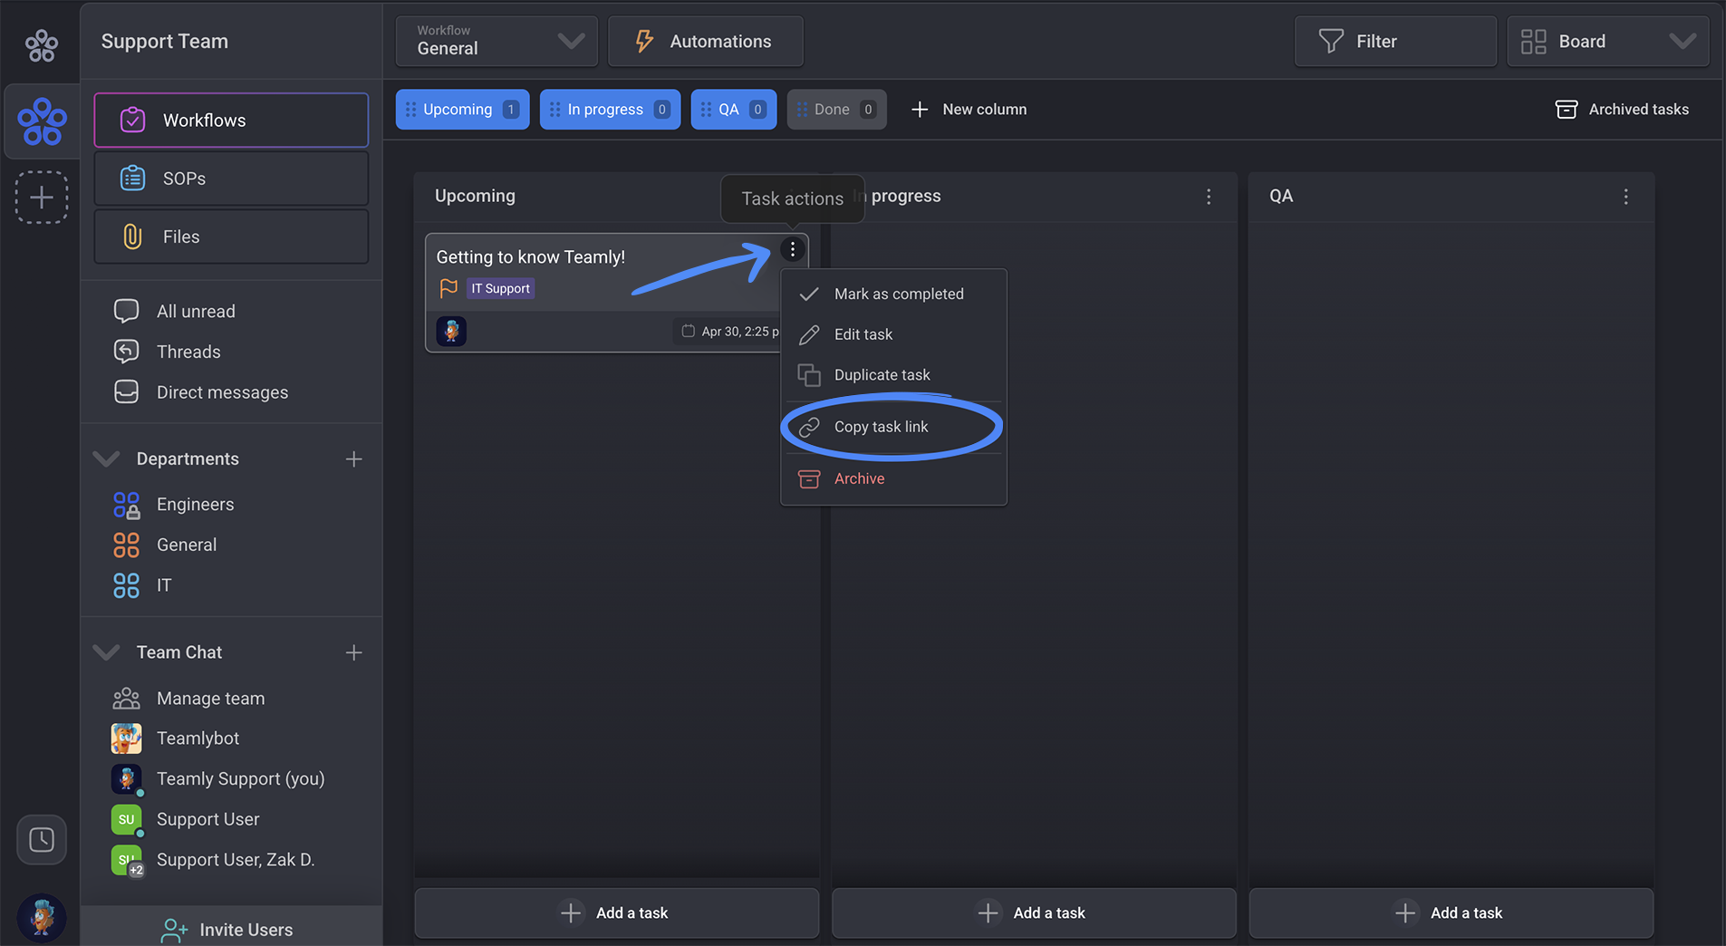
Task: Choose Duplicate task from the menu
Action: (893, 375)
